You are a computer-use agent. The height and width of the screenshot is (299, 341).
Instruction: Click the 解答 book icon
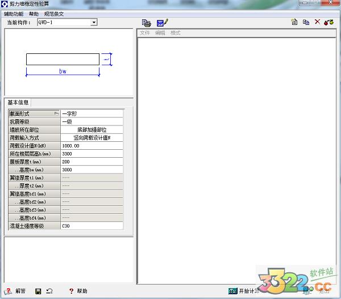coord(8,291)
